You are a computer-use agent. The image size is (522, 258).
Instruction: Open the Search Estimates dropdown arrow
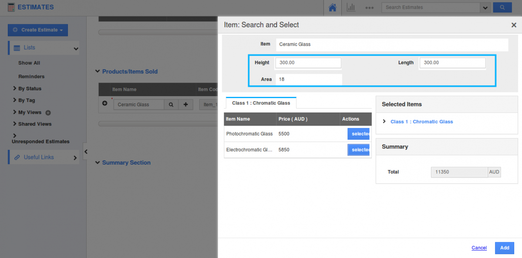(485, 7)
